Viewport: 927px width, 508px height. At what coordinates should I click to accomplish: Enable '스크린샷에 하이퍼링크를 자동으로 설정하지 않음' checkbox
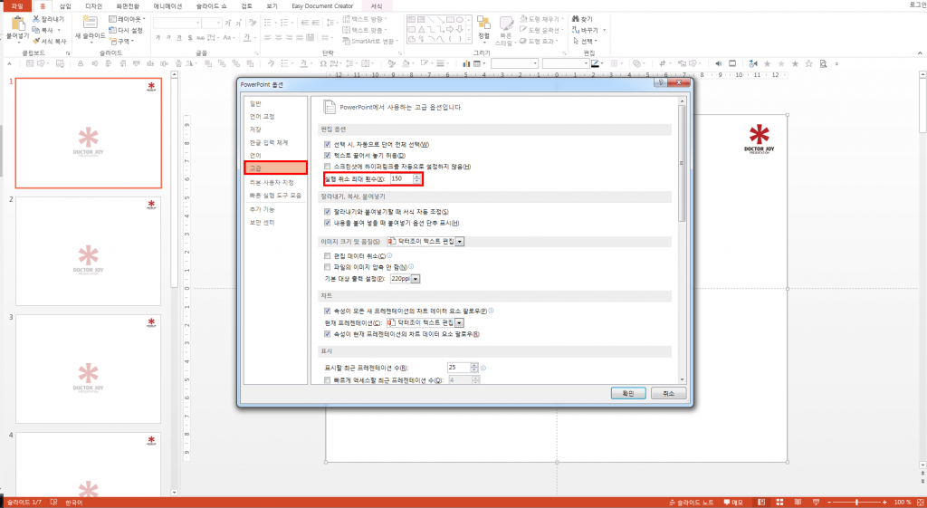[x=327, y=167]
